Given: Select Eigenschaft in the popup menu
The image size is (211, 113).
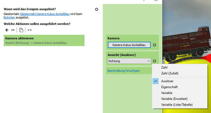Looking at the screenshot, I should pos(169,87).
